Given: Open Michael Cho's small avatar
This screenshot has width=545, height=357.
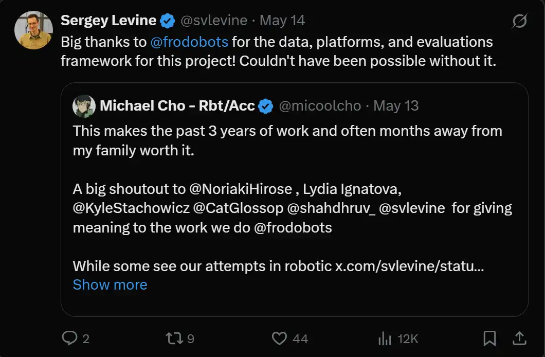Looking at the screenshot, I should coord(84,106).
